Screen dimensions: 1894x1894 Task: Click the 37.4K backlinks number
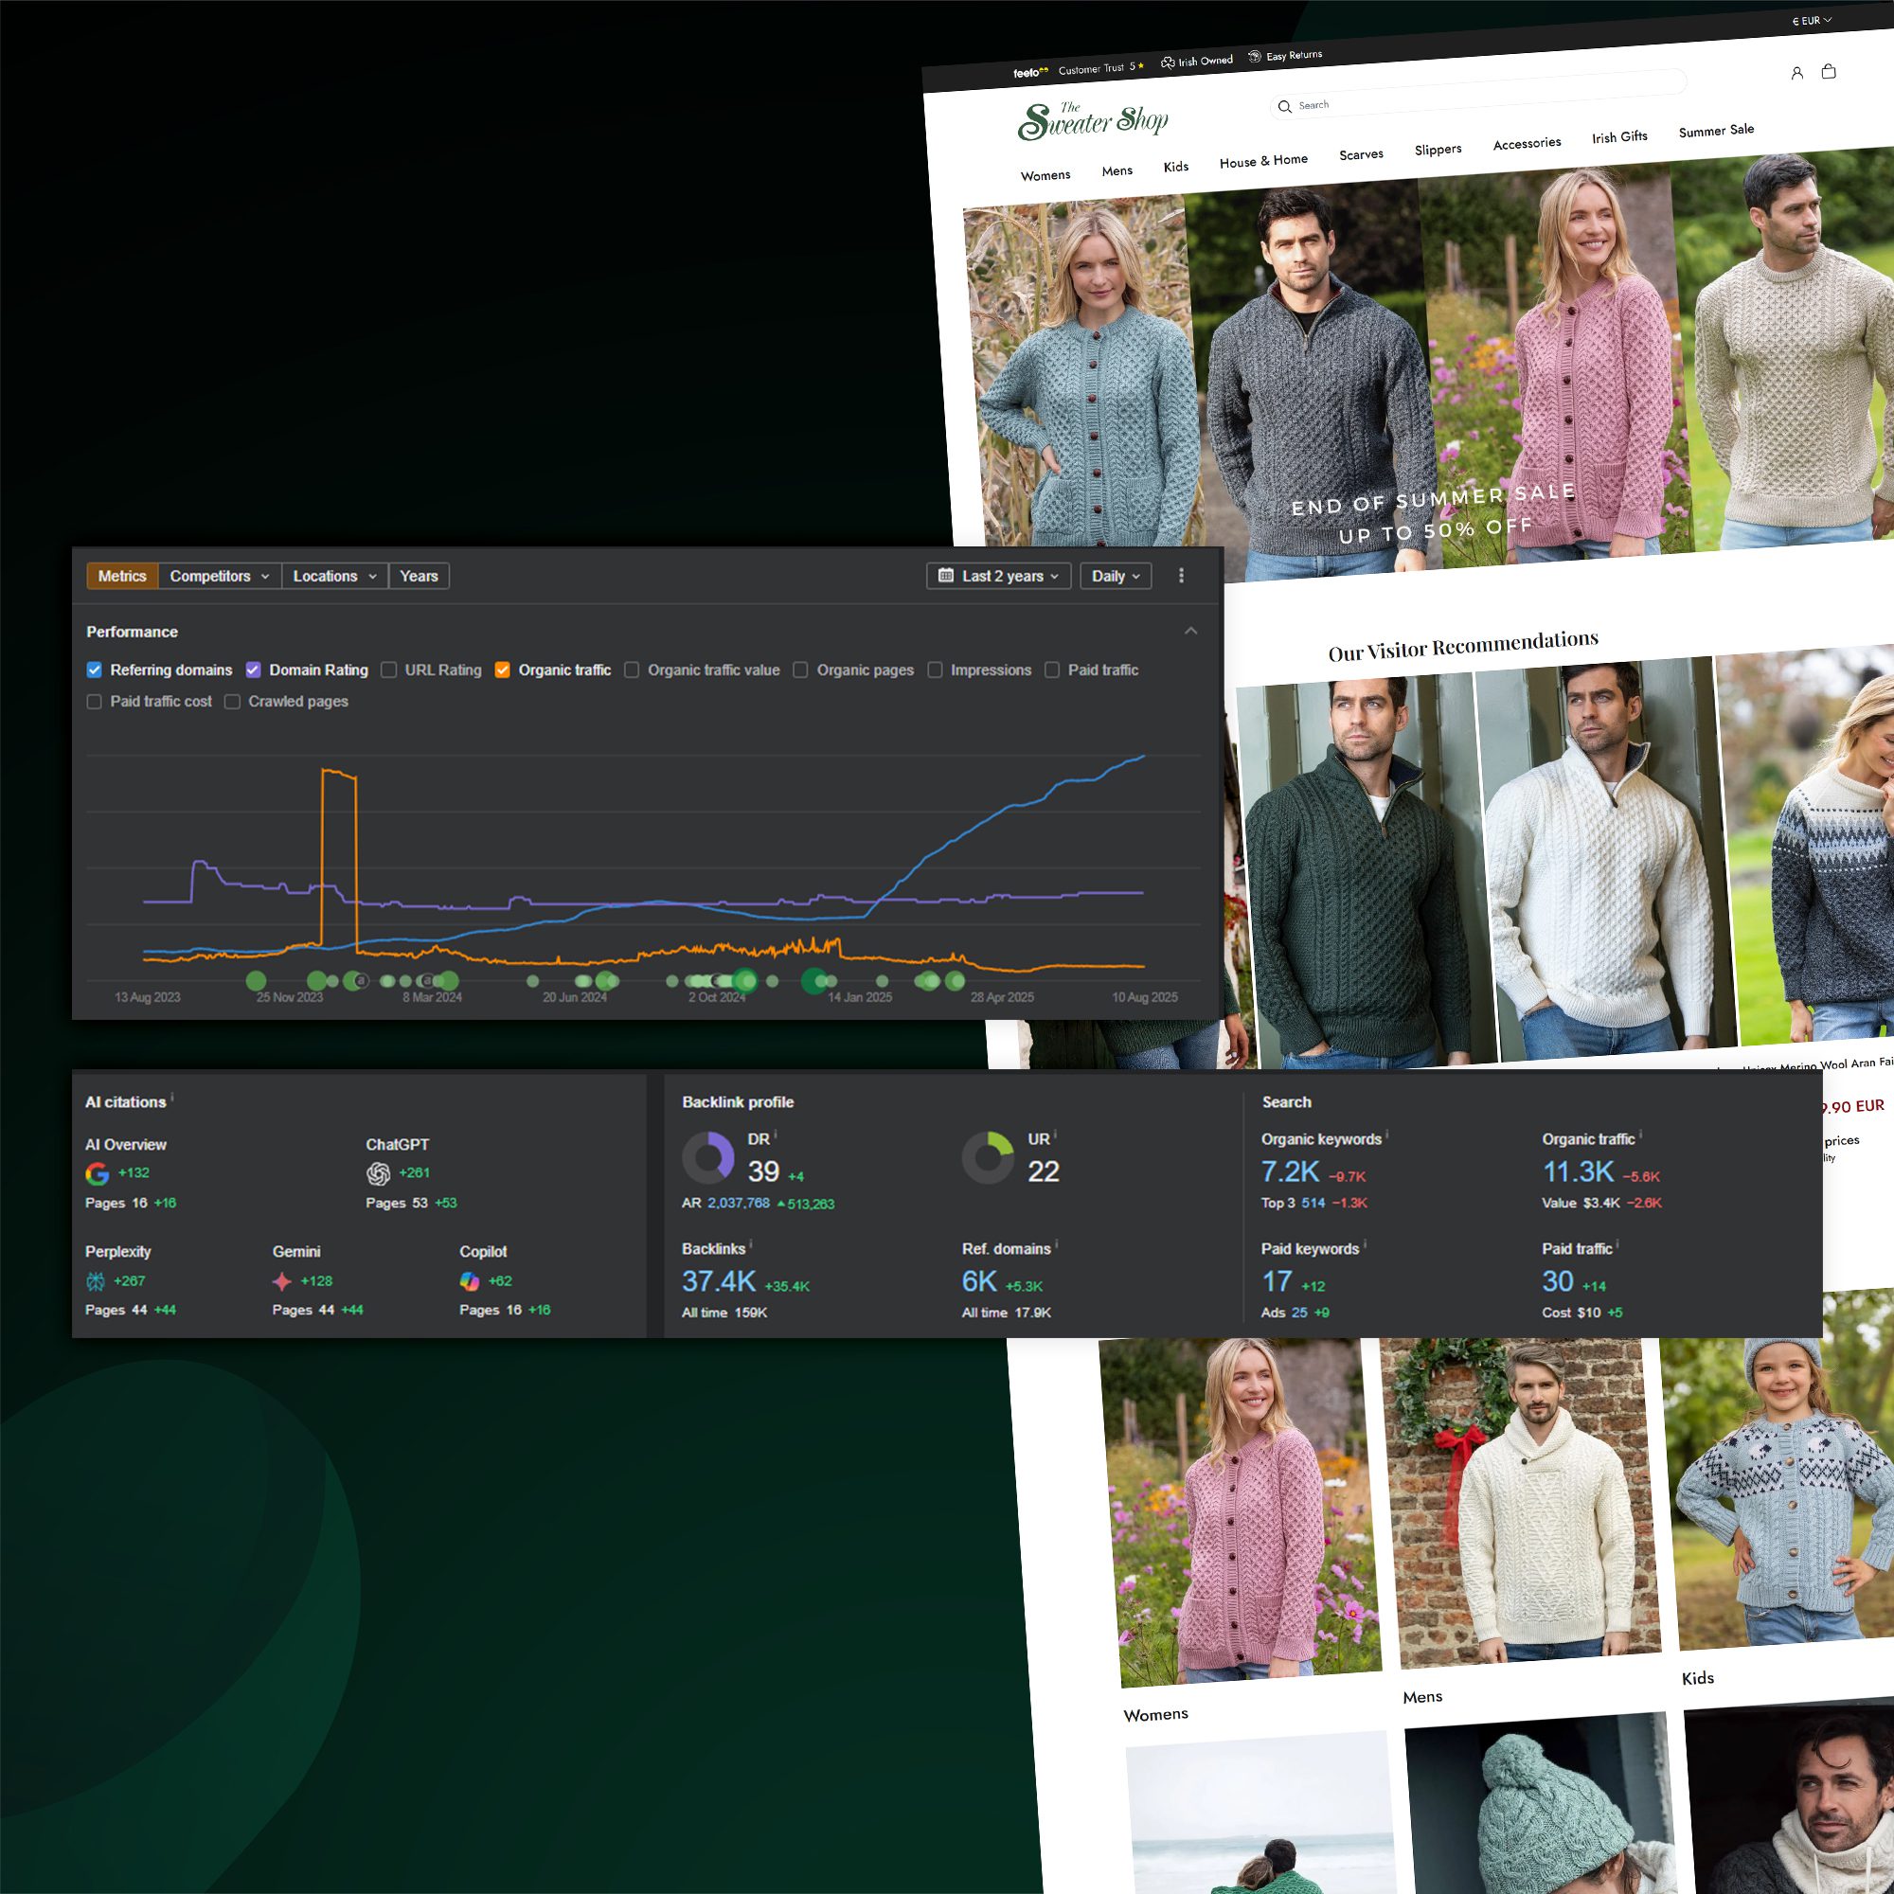click(x=719, y=1281)
